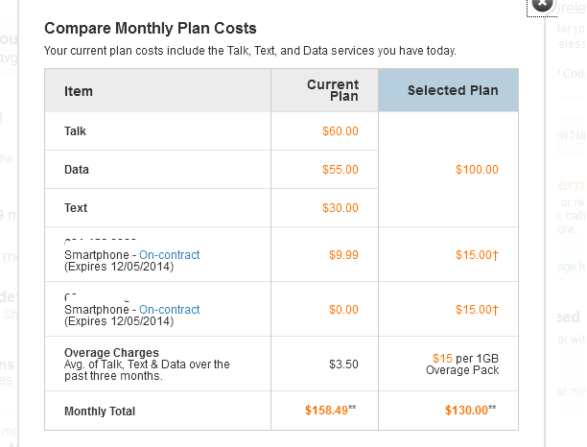The image size is (587, 447).
Task: Click the Monthly Total row label
Action: (x=100, y=411)
